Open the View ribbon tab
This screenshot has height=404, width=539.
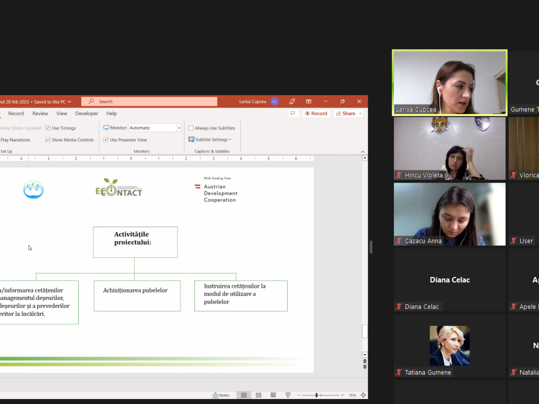coord(62,114)
